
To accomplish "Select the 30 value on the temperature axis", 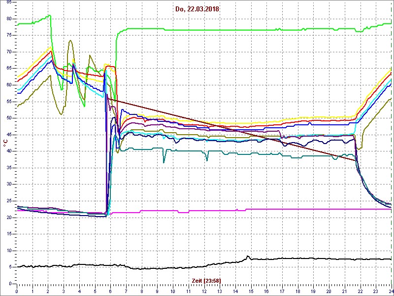I will 8,185.
